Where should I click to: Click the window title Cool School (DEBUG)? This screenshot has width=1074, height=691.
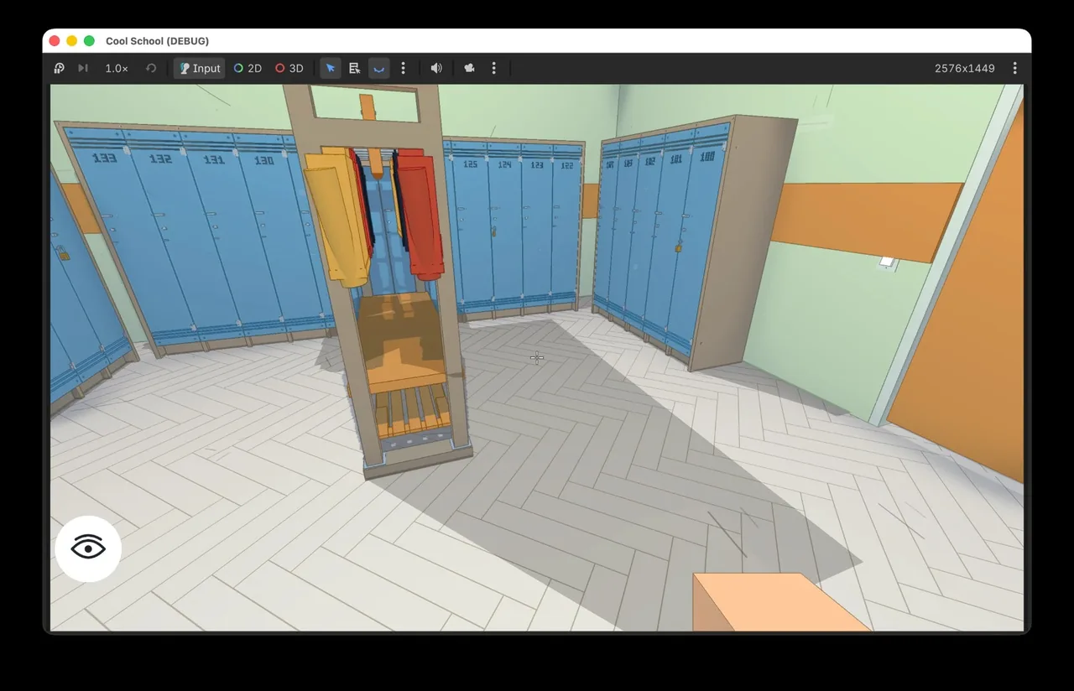tap(158, 41)
